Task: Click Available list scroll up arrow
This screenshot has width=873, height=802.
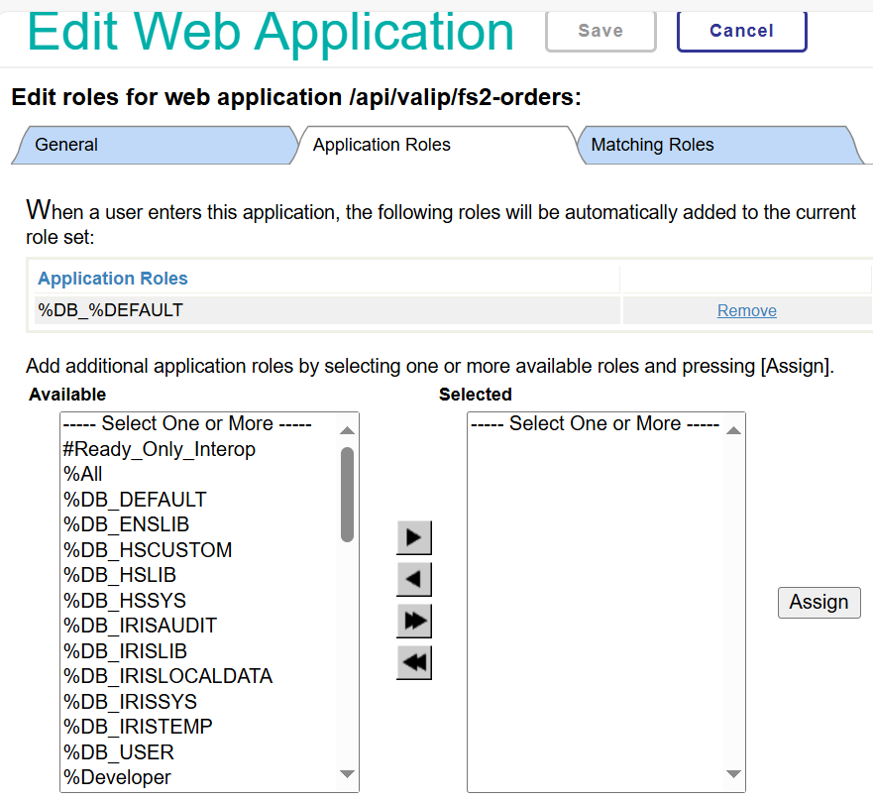Action: tap(348, 430)
